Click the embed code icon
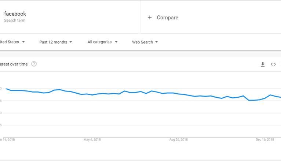The height and width of the screenshot is (161, 281). pos(273,64)
